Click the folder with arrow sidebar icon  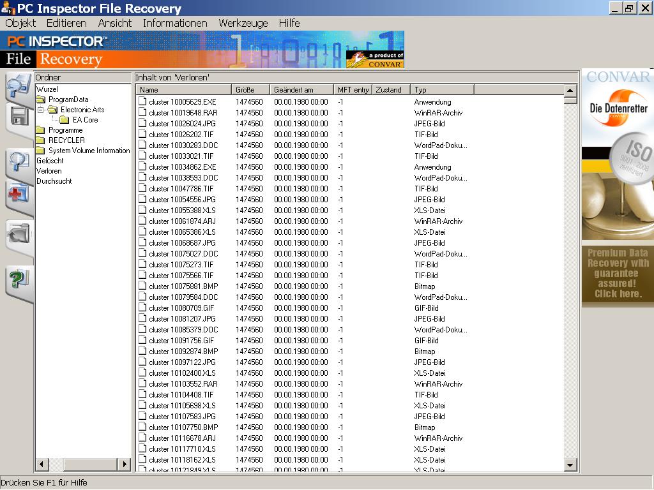coord(19,234)
